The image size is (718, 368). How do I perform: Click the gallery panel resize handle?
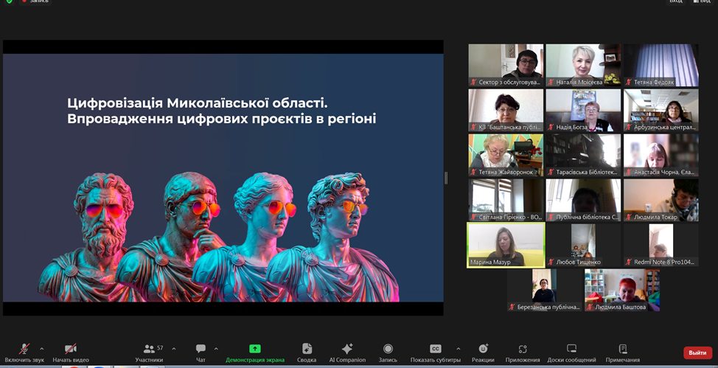446,178
